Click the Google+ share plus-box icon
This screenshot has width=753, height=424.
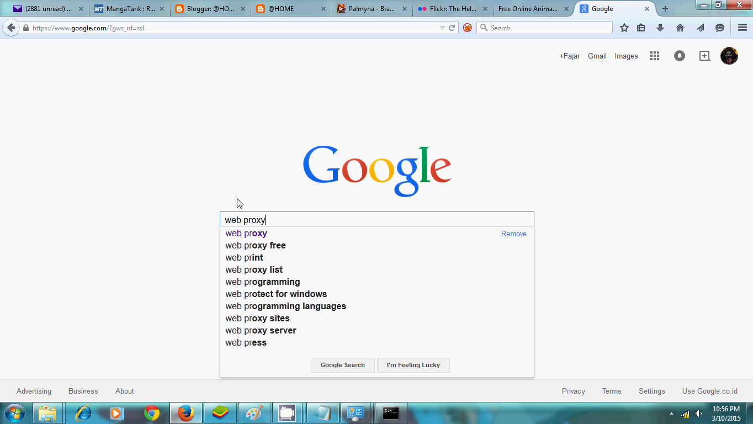(704, 56)
